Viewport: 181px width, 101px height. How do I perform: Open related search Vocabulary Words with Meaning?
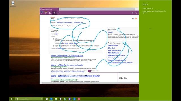click(x=117, y=60)
